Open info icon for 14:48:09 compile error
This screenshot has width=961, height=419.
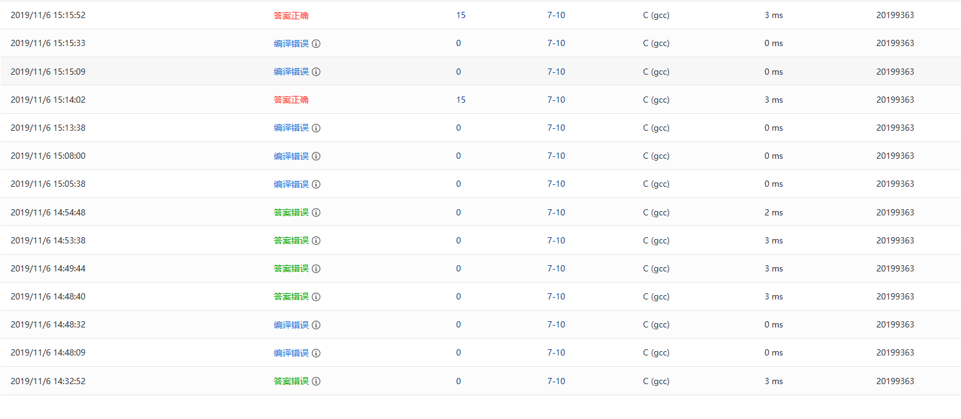pos(316,353)
